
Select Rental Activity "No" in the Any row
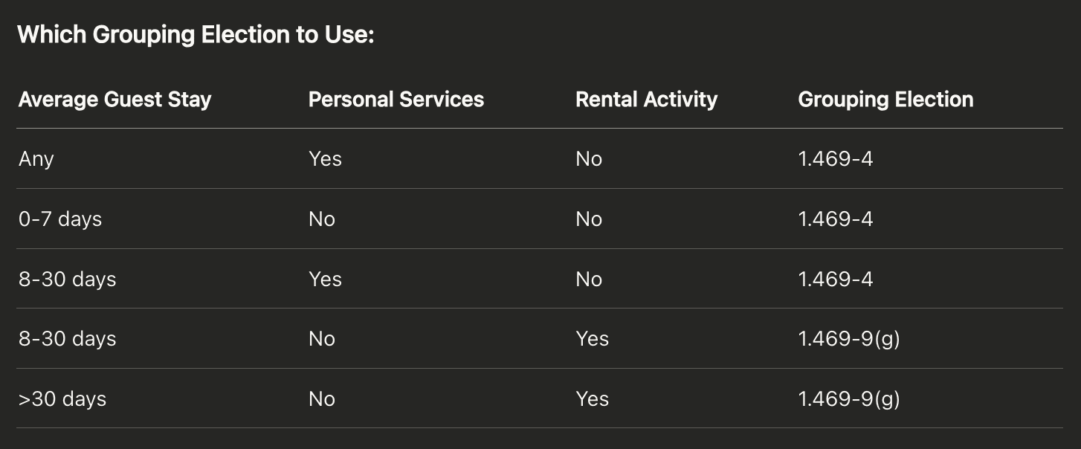[588, 159]
